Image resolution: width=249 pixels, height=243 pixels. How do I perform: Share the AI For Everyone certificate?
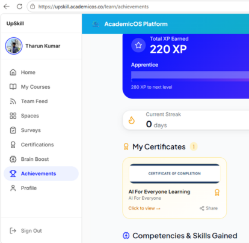point(209,208)
